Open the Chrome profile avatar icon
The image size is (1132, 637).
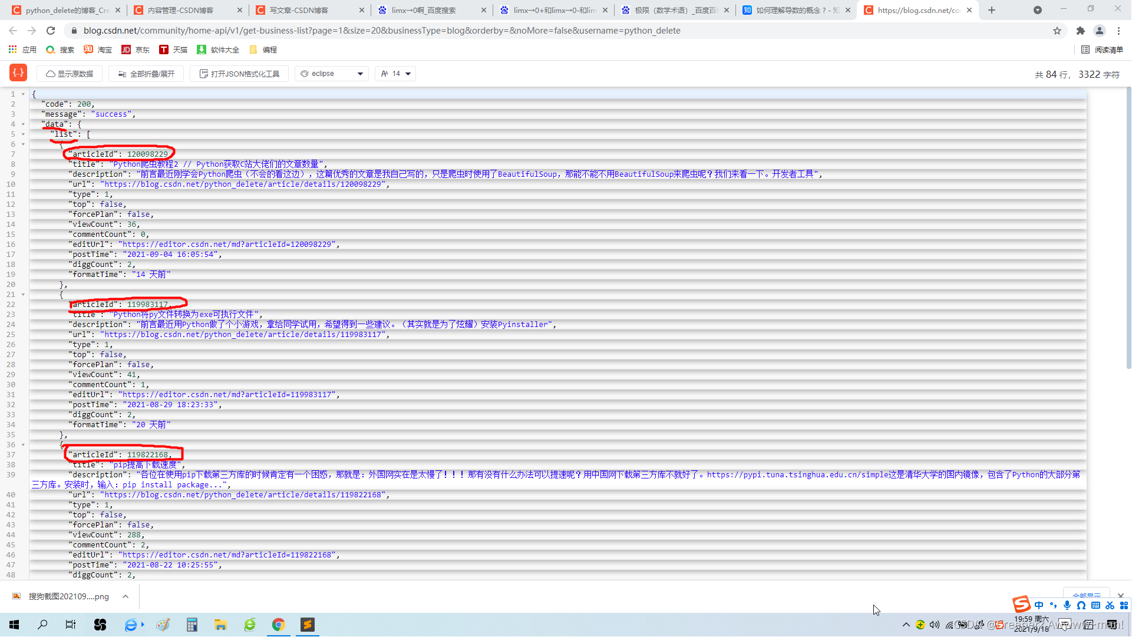point(1099,31)
